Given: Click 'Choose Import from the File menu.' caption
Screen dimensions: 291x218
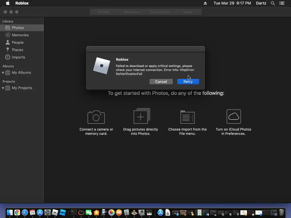Looking at the screenshot, I should (188, 131).
